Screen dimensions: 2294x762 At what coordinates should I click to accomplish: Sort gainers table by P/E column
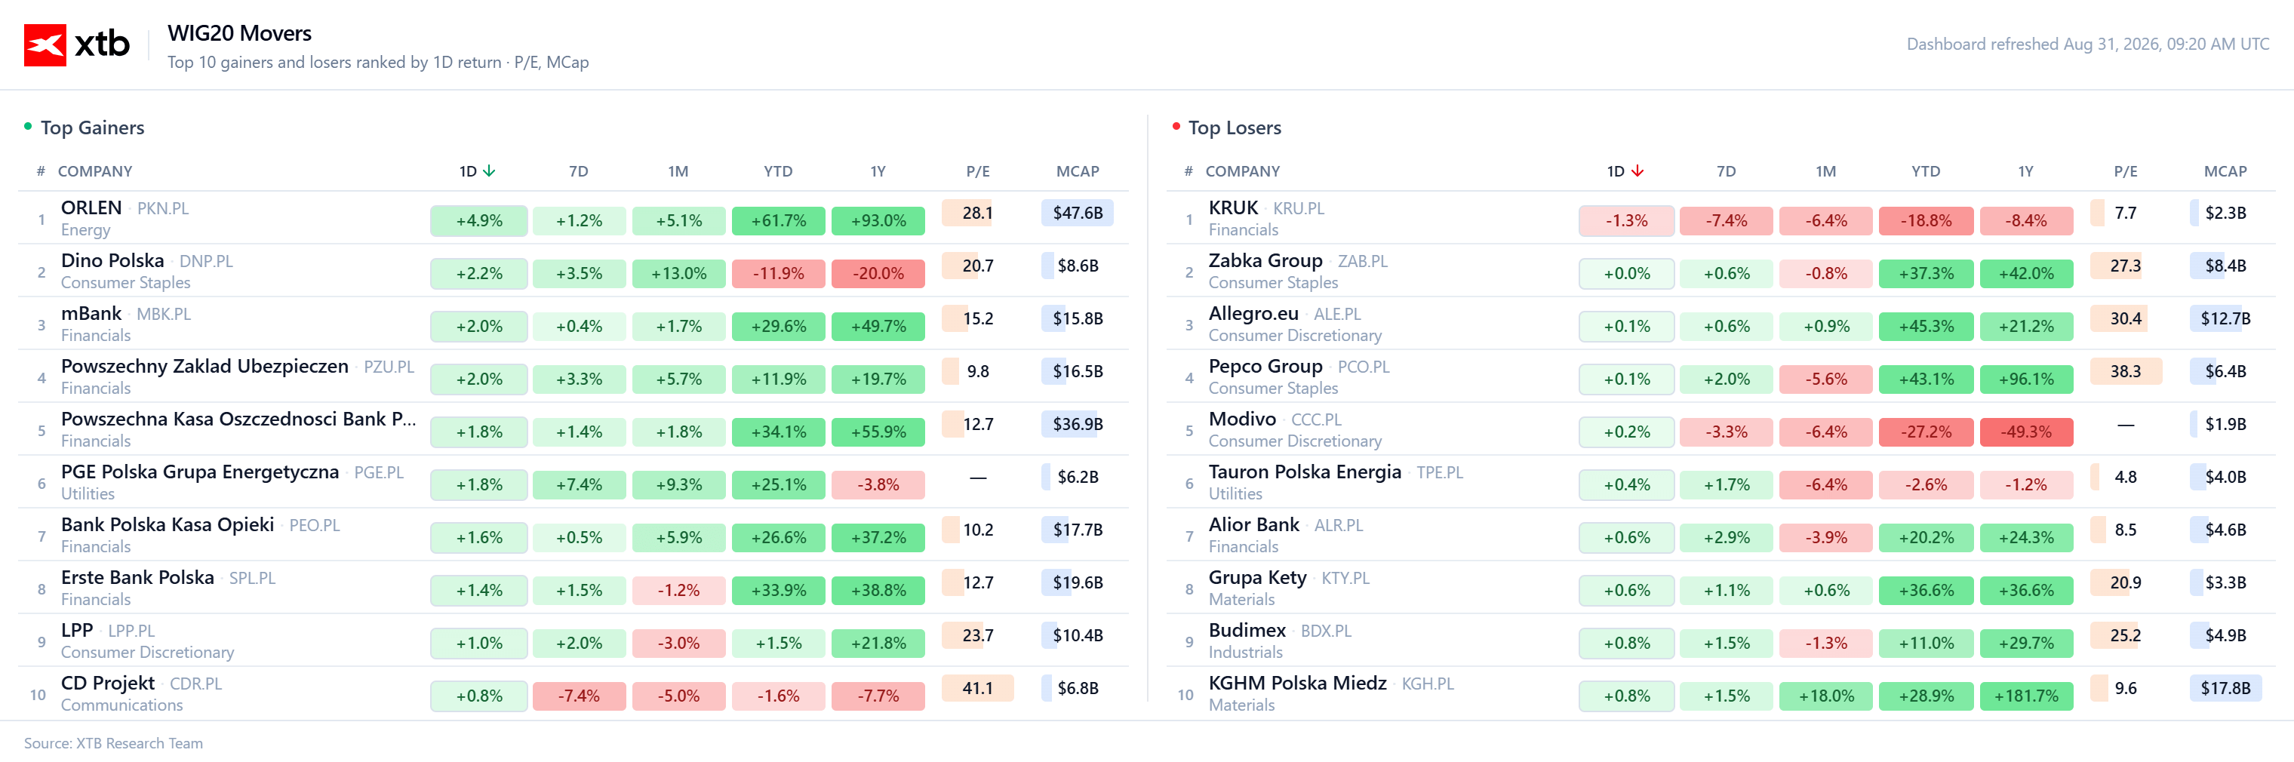point(977,171)
